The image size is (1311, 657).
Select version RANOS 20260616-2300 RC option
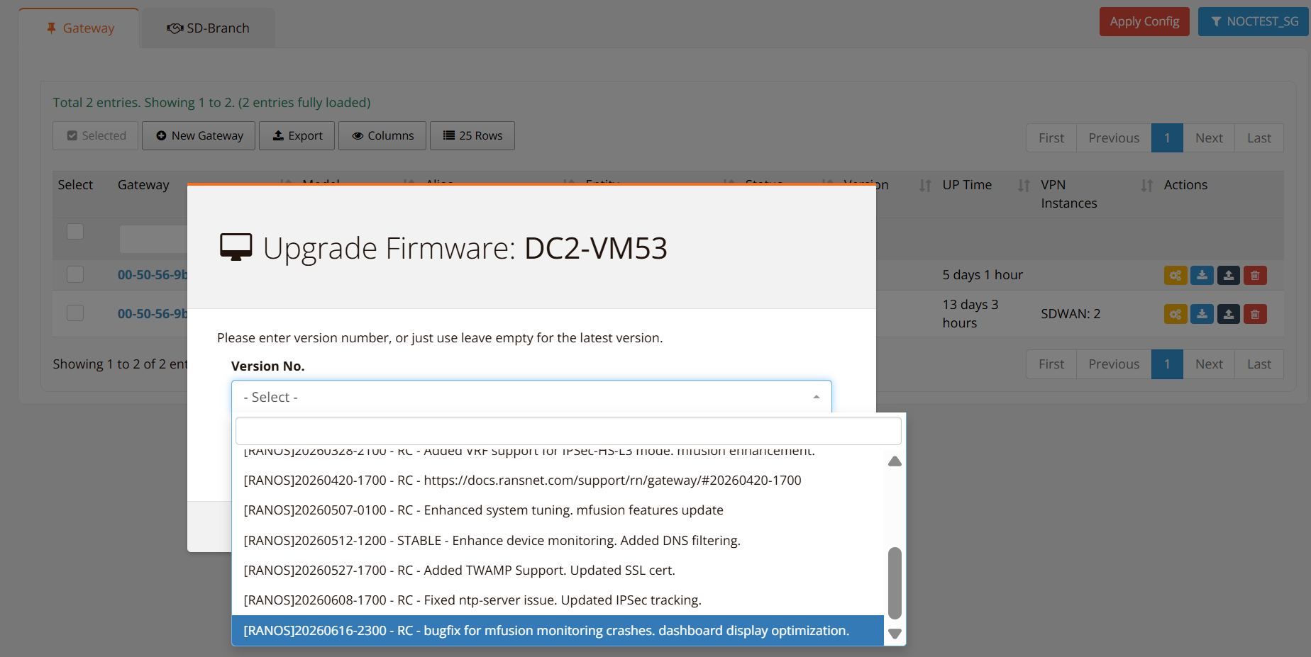point(558,631)
